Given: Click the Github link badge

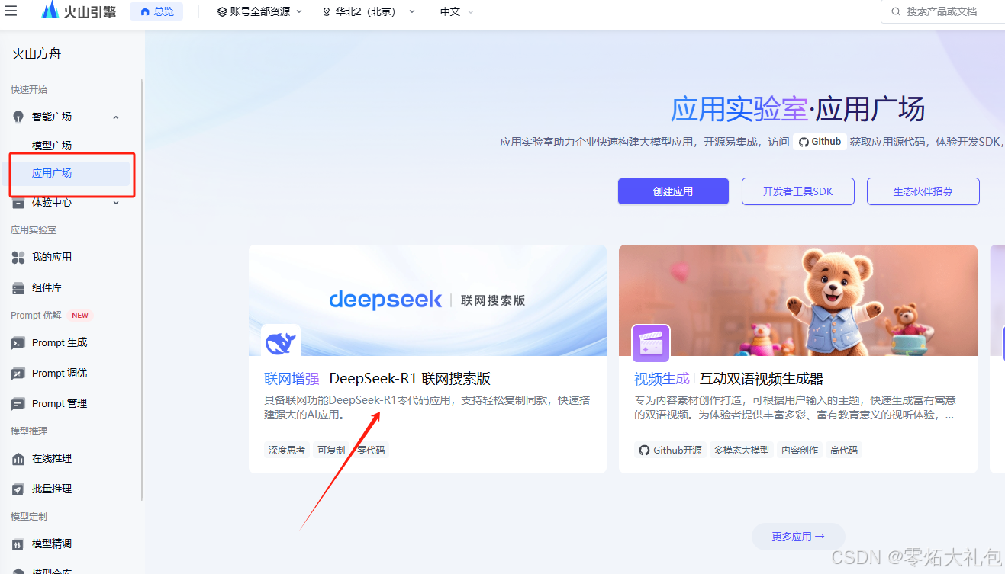Looking at the screenshot, I should pos(820,142).
